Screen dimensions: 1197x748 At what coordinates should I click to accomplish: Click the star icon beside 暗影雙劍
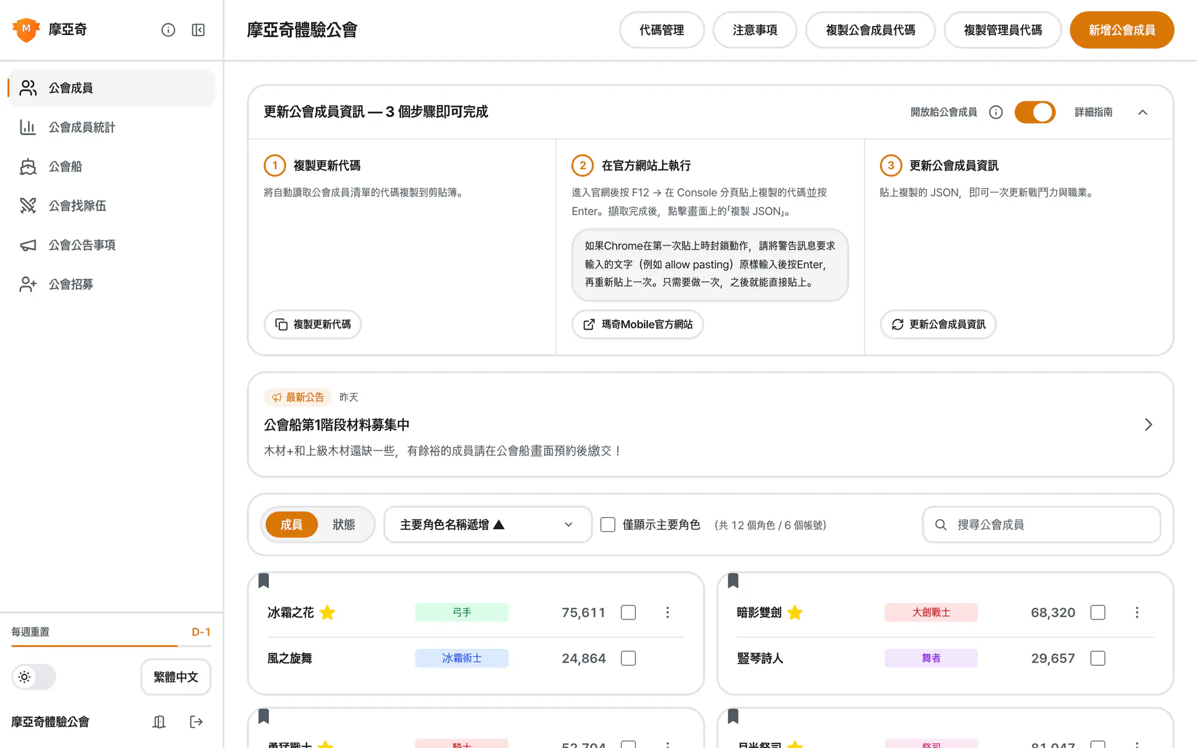coord(795,612)
